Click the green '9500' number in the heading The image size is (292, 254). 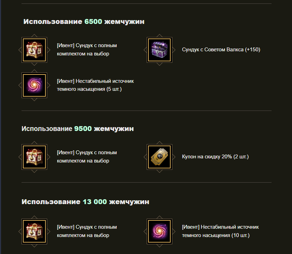83,129
